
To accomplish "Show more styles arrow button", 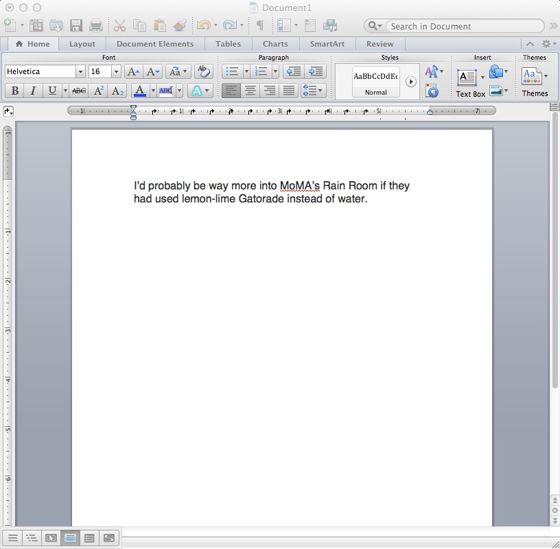I will (x=410, y=82).
